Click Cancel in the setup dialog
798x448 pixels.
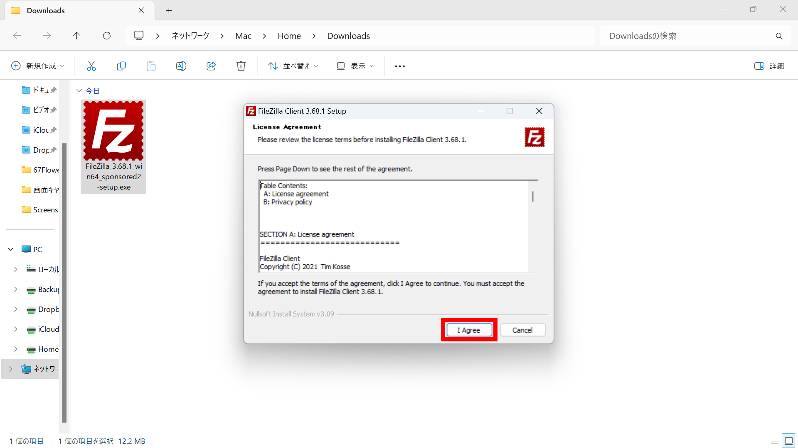[522, 330]
